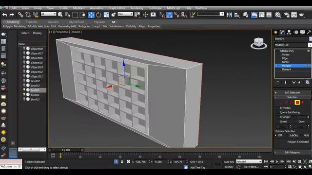Activate Select and Link tool
The height and width of the screenshot is (175, 312).
[20, 15]
